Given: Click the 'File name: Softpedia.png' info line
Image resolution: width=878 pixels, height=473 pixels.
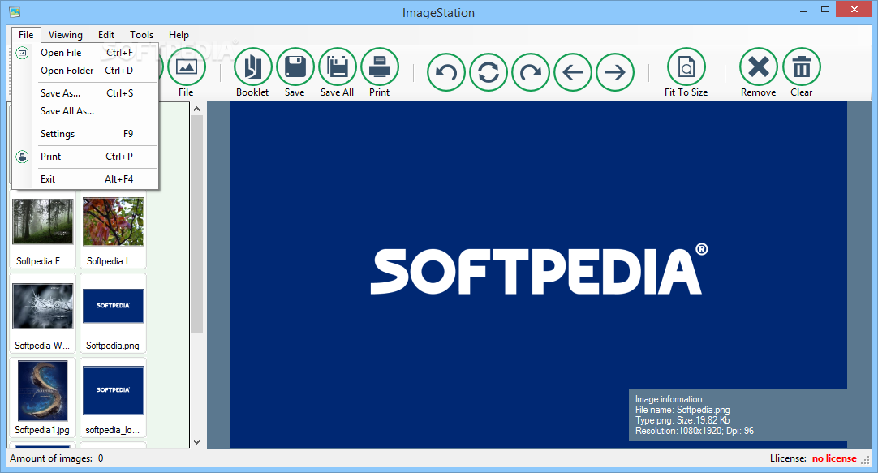Looking at the screenshot, I should [682, 410].
